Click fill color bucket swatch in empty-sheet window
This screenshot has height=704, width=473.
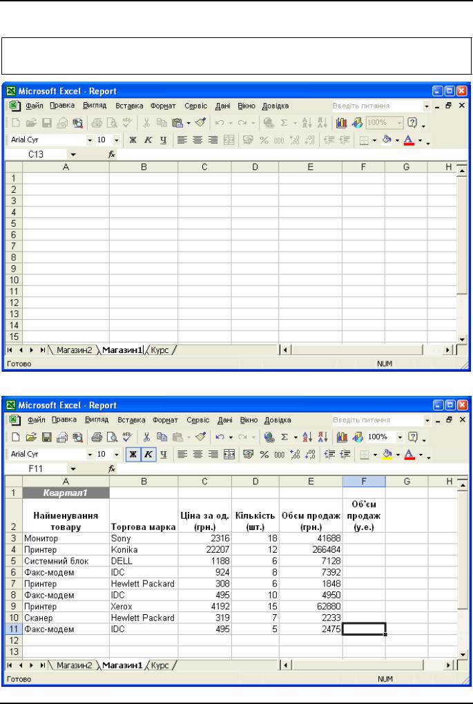(x=387, y=140)
